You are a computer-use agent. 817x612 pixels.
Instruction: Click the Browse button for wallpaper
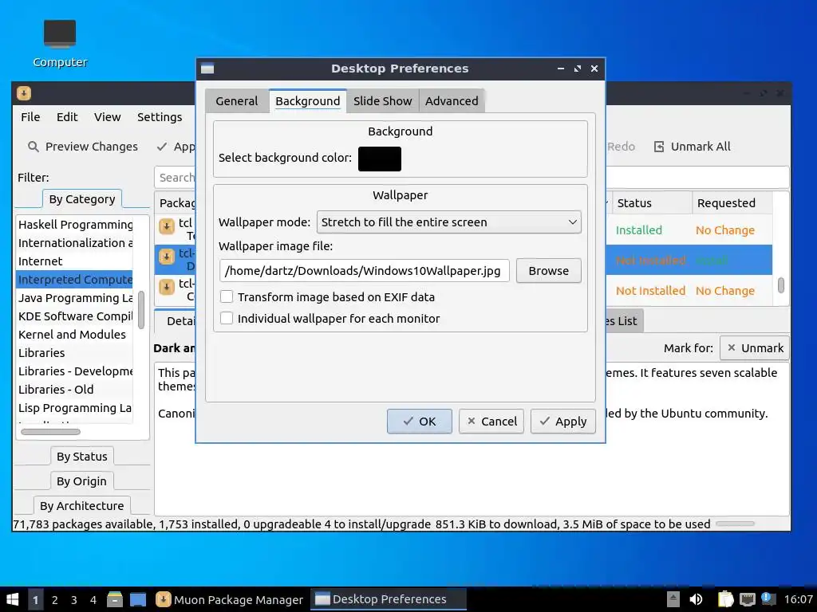[x=548, y=271]
